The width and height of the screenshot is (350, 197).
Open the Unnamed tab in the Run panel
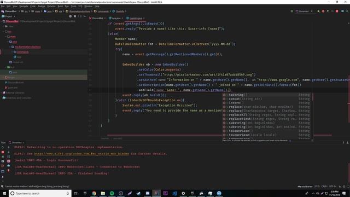coord(16,142)
